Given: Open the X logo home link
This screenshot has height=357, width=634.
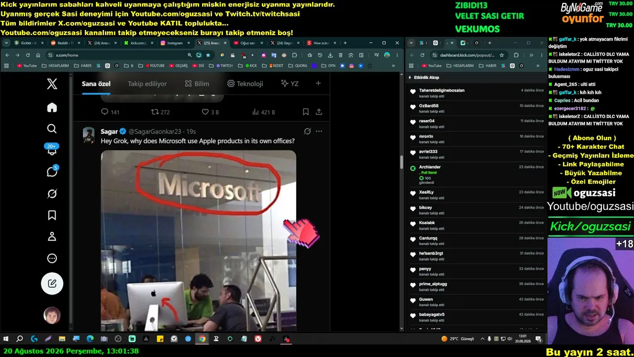Looking at the screenshot, I should [x=52, y=84].
